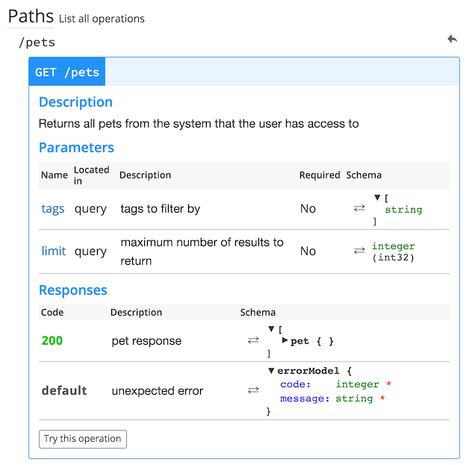This screenshot has width=466, height=465.
Task: Click the GET /pets operation header
Action: point(67,72)
